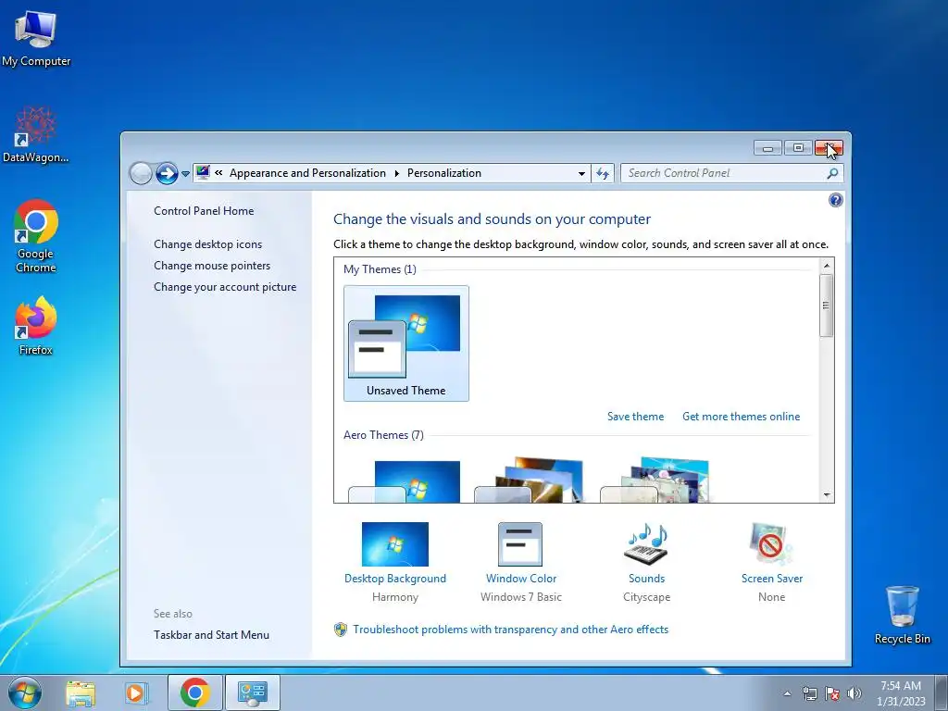Open Action Center flag icon
The width and height of the screenshot is (948, 711).
click(x=832, y=693)
